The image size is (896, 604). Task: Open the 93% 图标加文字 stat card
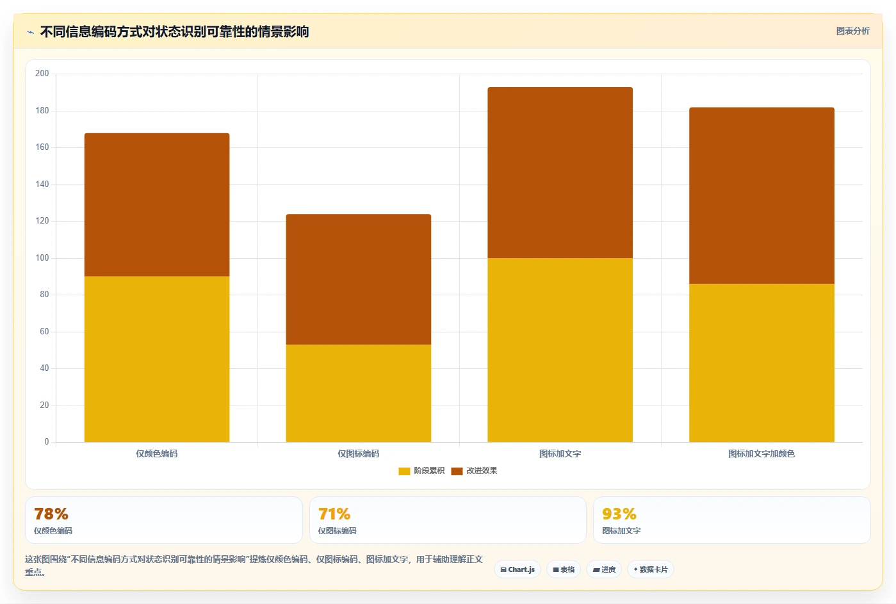pos(732,520)
